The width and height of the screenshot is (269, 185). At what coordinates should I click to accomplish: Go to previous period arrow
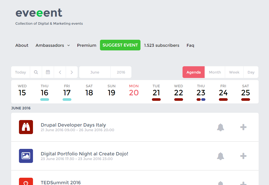(60, 72)
